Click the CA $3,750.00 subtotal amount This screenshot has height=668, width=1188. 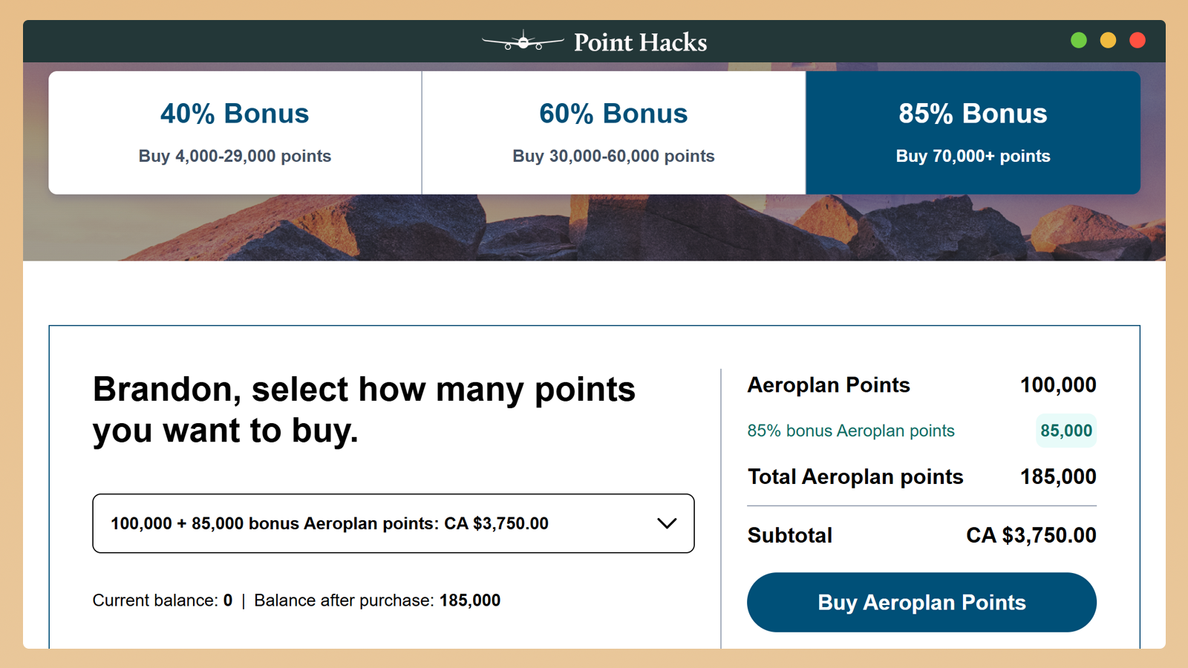tap(1031, 535)
